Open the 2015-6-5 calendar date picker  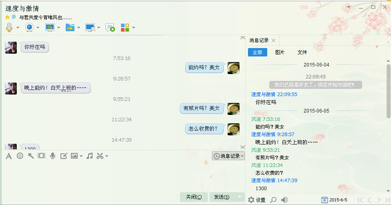coord(335,200)
